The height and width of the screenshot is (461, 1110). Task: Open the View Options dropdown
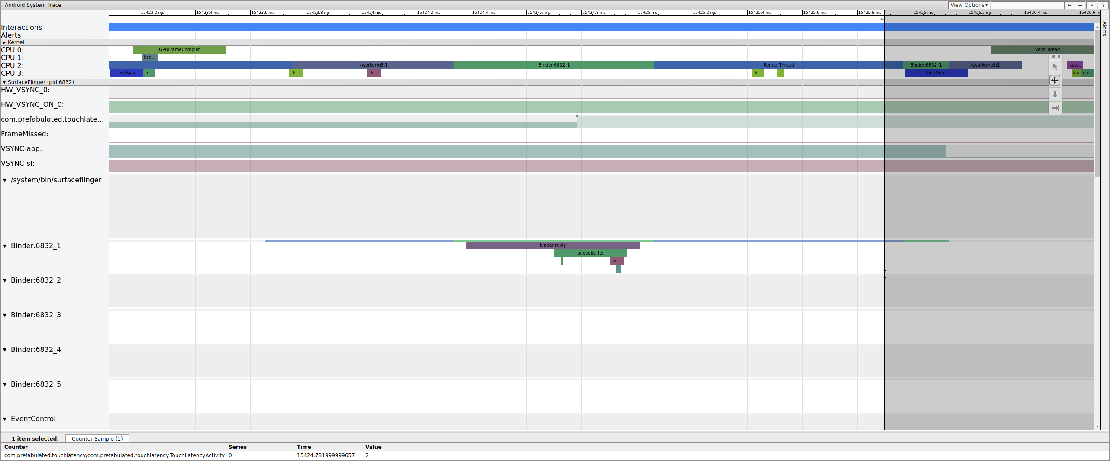(x=969, y=5)
